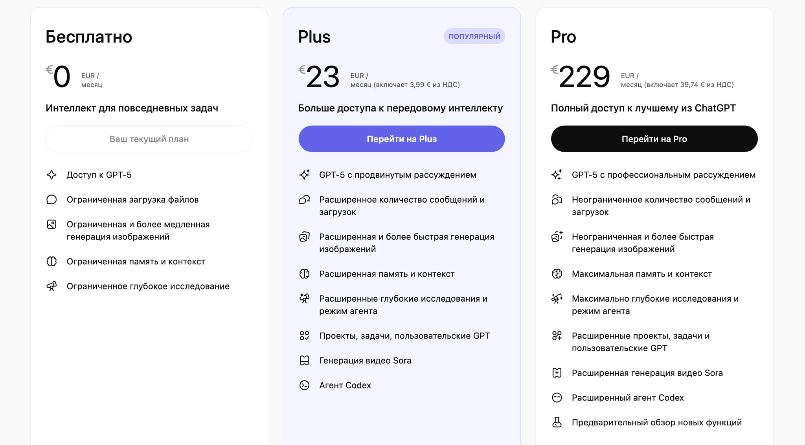Image resolution: width=805 pixels, height=445 pixels.
Task: Click the image icon in the Free plan list
Action: pos(51,224)
